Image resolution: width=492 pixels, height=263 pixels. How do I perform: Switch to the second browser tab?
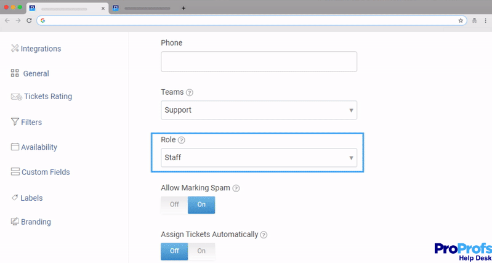(144, 9)
